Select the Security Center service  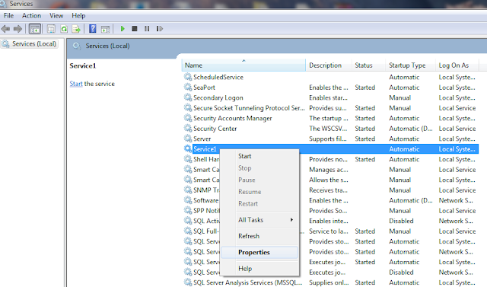tap(330, 129)
